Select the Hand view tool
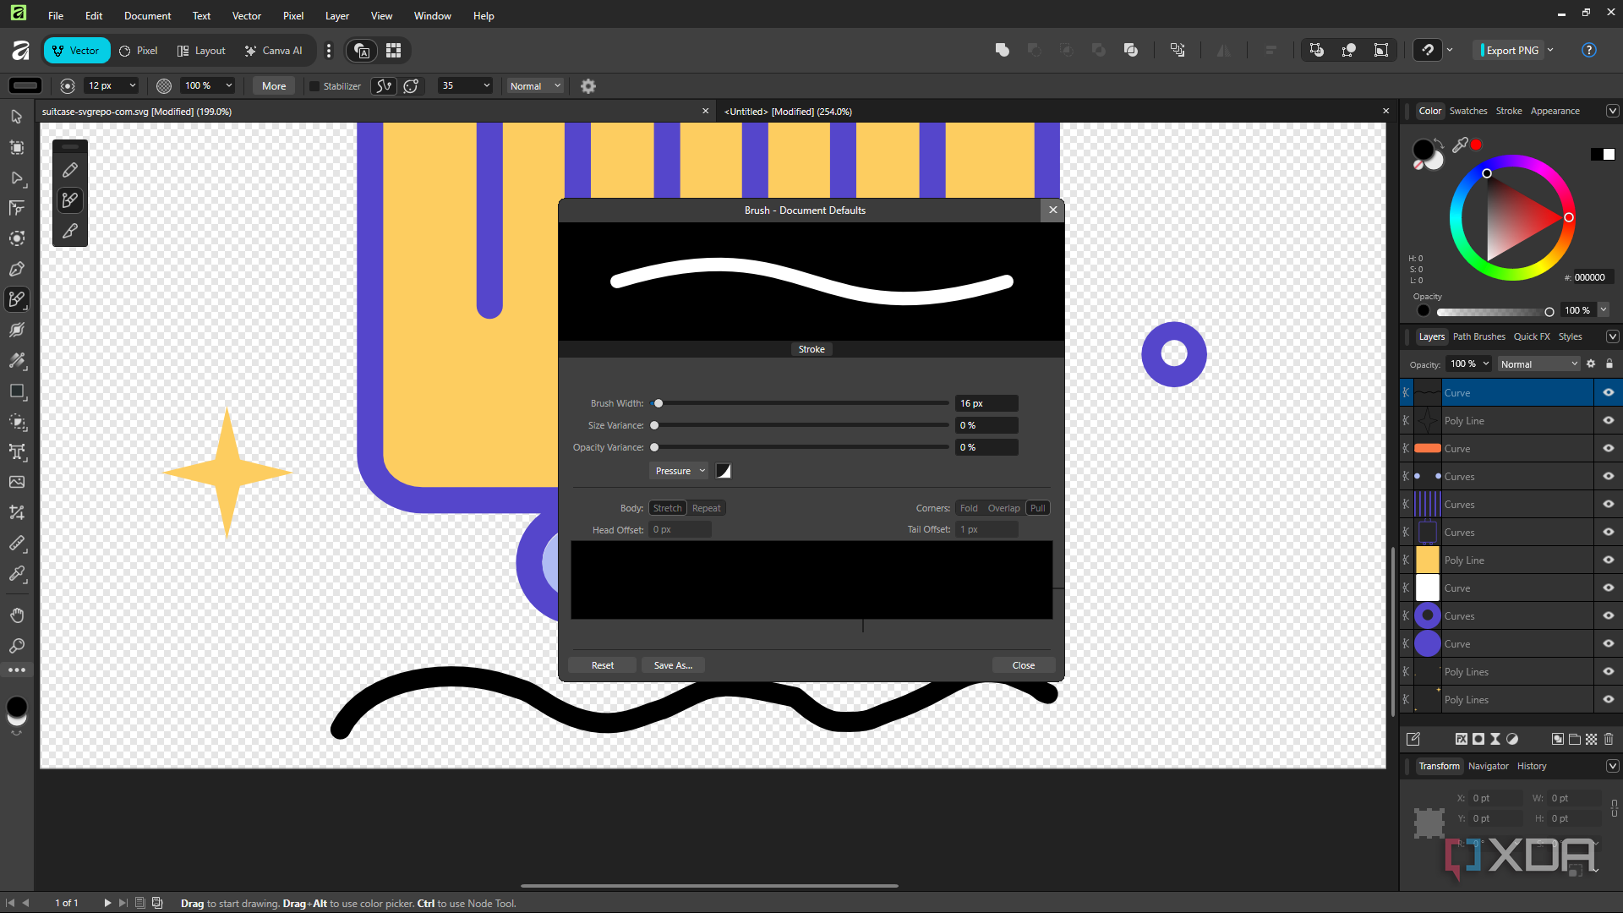 [x=16, y=615]
